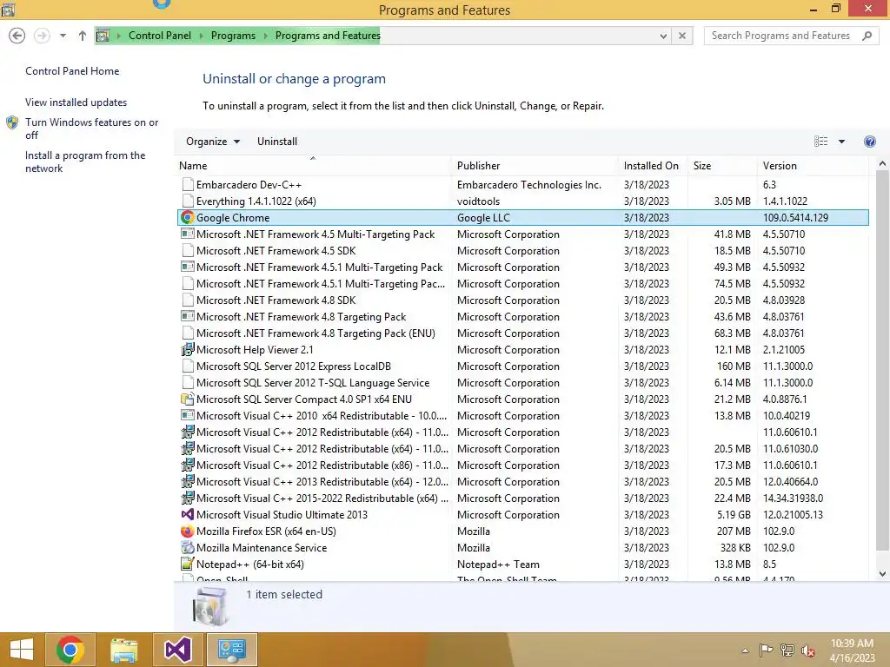Click the list scrollbar up arrow

coord(882,164)
